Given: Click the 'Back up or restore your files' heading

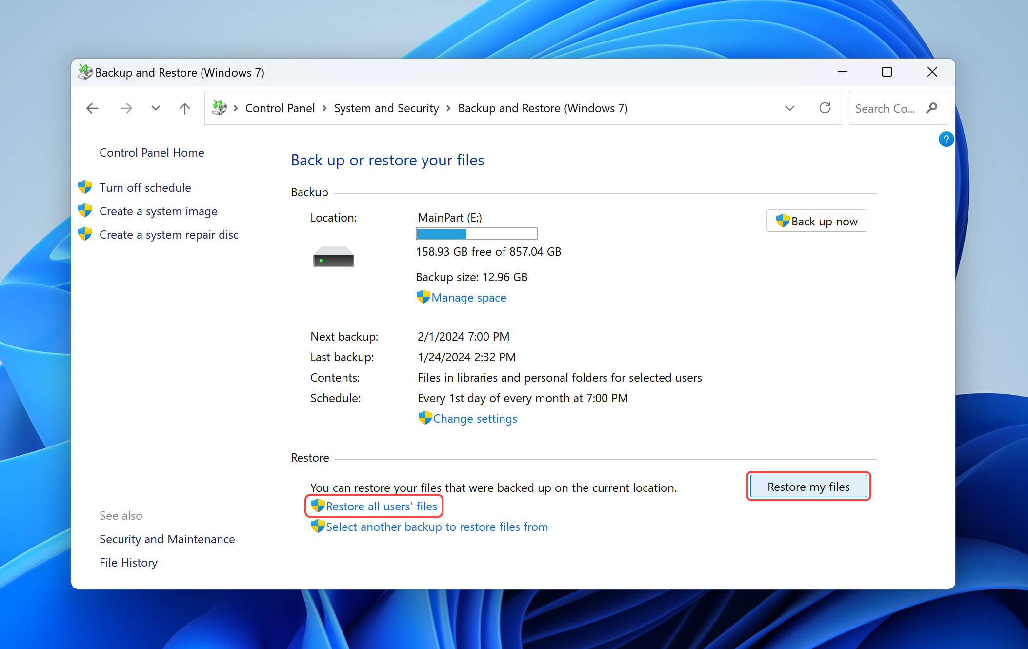Looking at the screenshot, I should pyautogui.click(x=387, y=160).
